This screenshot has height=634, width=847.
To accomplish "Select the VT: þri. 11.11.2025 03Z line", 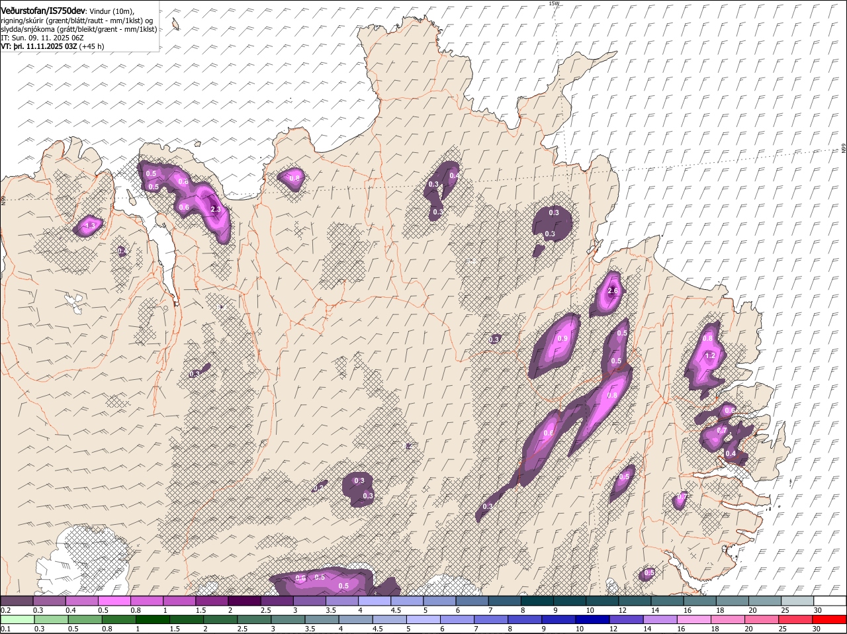I will click(52, 46).
